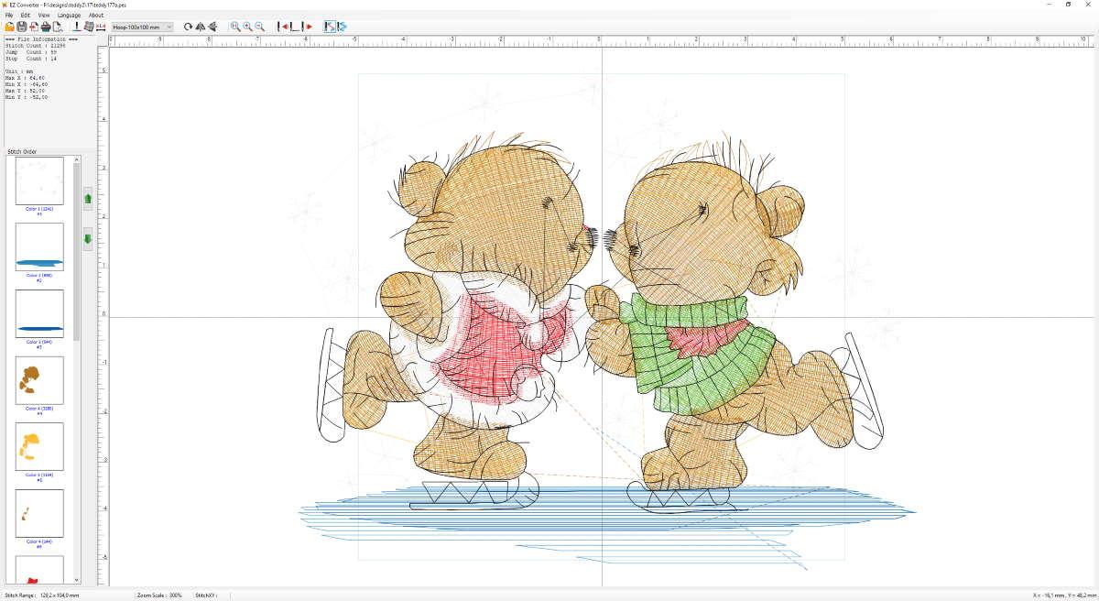Screen dimensions: 1099x601
Task: Click the Stitch Range status bar entry
Action: click(42, 596)
